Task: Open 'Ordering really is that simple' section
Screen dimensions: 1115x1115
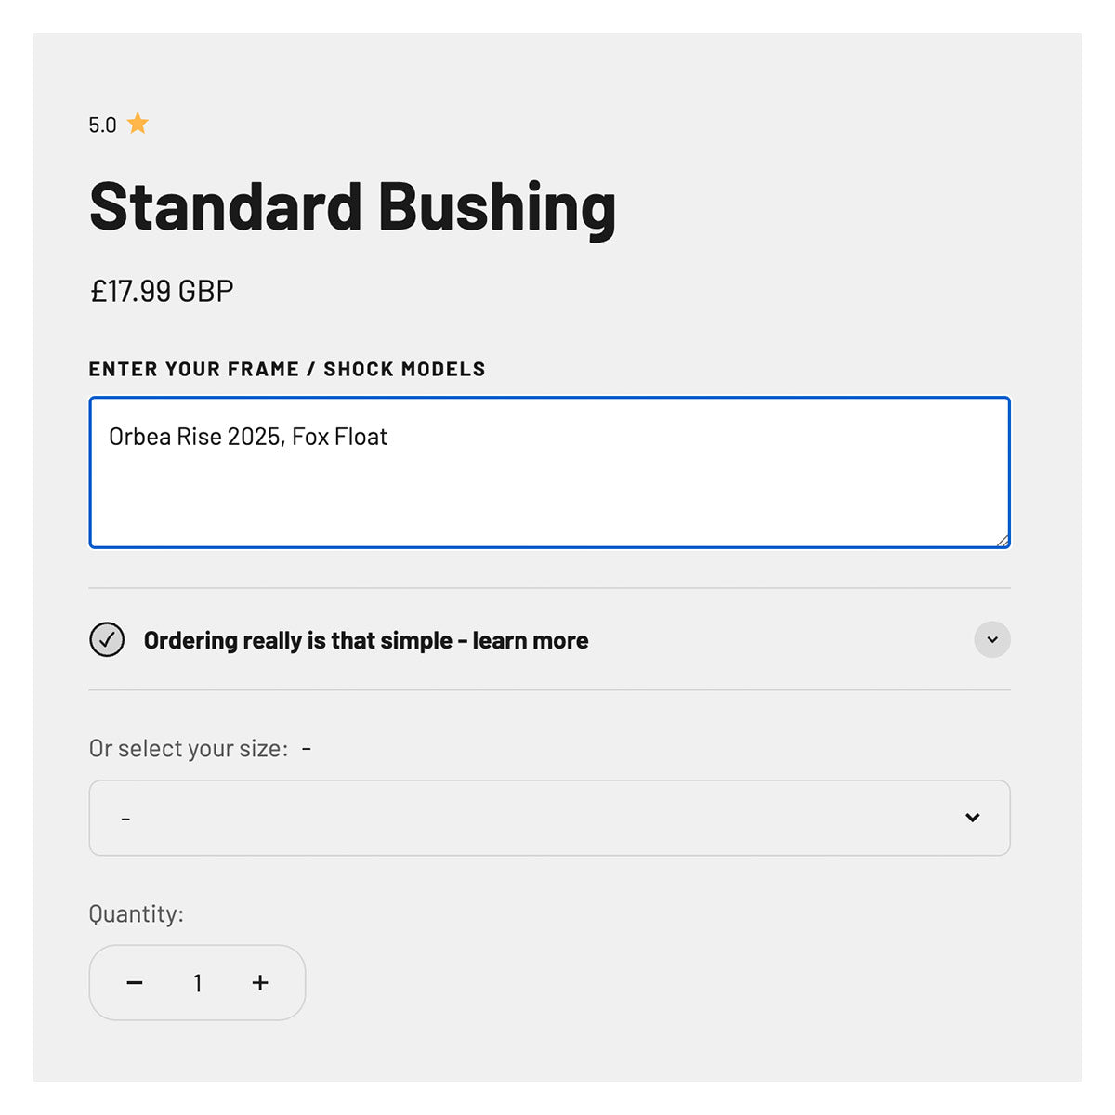Action: (365, 640)
